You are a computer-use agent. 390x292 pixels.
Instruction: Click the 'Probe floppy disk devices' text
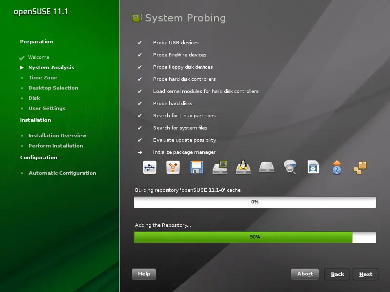tap(183, 67)
